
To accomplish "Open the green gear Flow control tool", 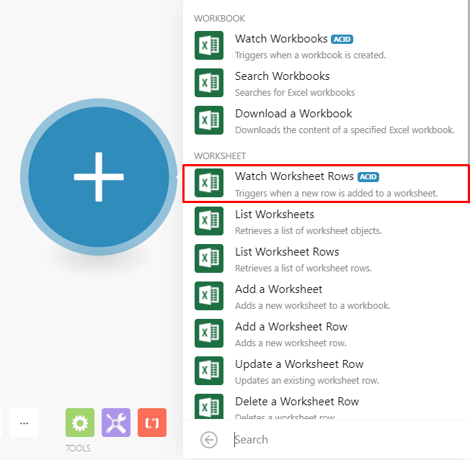I will click(x=80, y=423).
